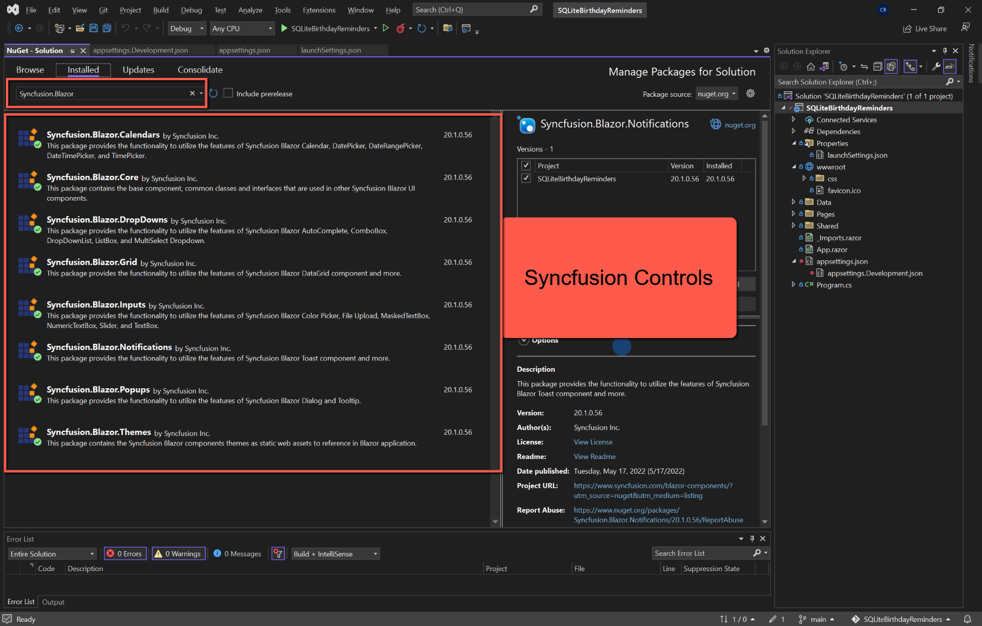Start without debugging using outlined play icon

point(386,28)
